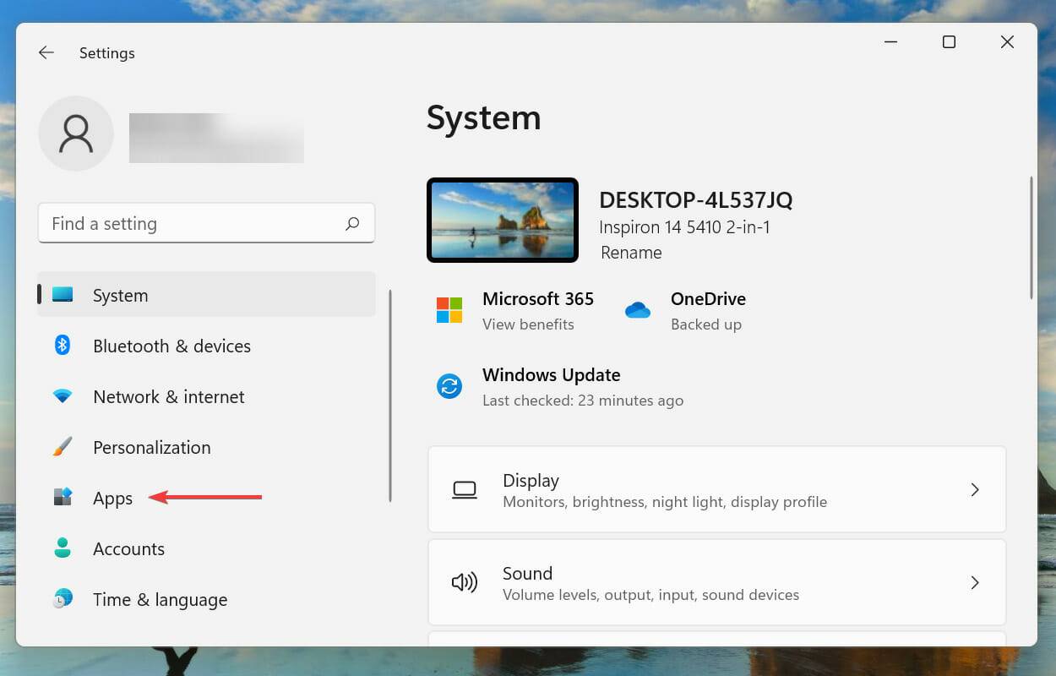Click the main pane vertical scrollbar
The height and width of the screenshot is (676, 1056).
tap(1031, 237)
